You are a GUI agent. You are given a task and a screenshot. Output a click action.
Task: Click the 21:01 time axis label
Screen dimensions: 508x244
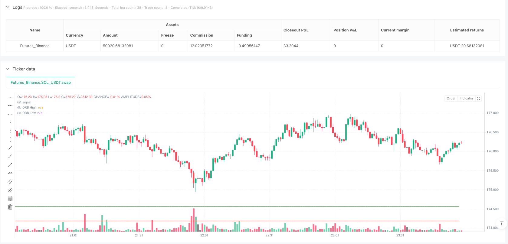click(x=74, y=235)
